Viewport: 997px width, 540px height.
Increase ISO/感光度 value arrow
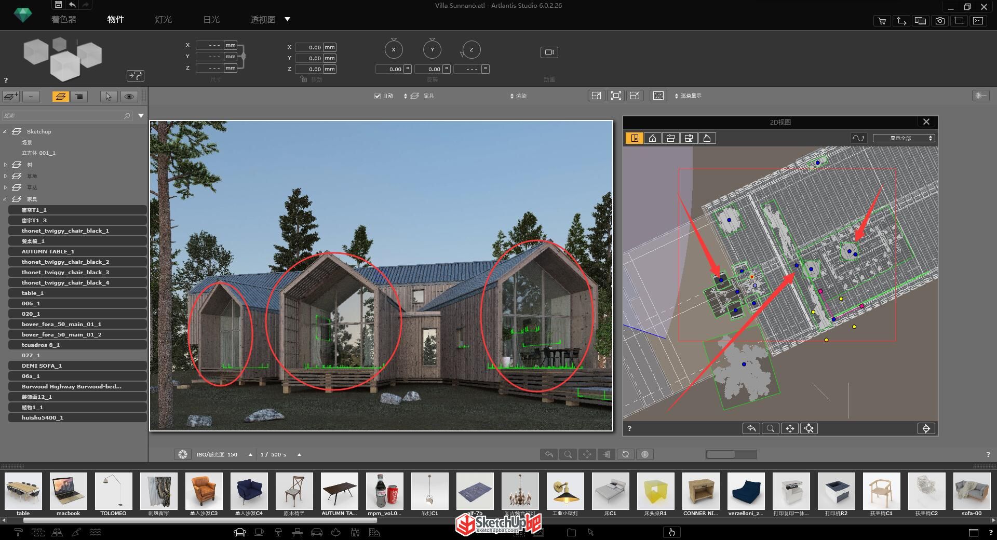(x=250, y=454)
